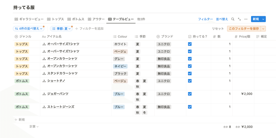This screenshot has height=138, width=276.
Task: Click the sort arrows icon in 4件の並べ替え
Action: tap(17, 29)
